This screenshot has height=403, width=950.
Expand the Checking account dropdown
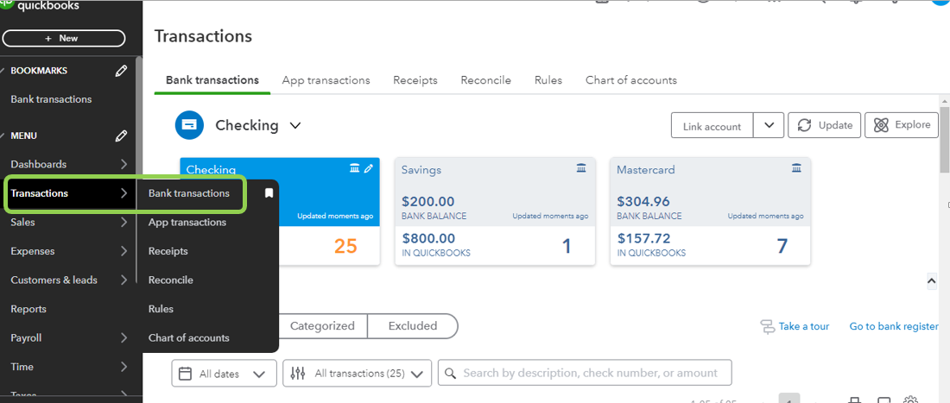295,125
